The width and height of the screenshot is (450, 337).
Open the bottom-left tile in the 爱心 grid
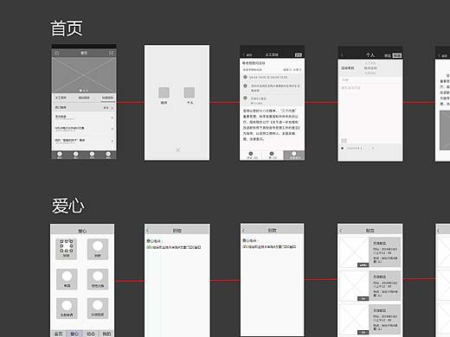tap(67, 308)
